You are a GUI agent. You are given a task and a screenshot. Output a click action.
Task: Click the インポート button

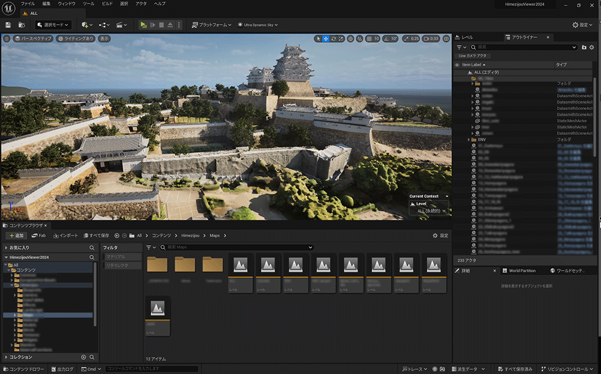pyautogui.click(x=66, y=236)
